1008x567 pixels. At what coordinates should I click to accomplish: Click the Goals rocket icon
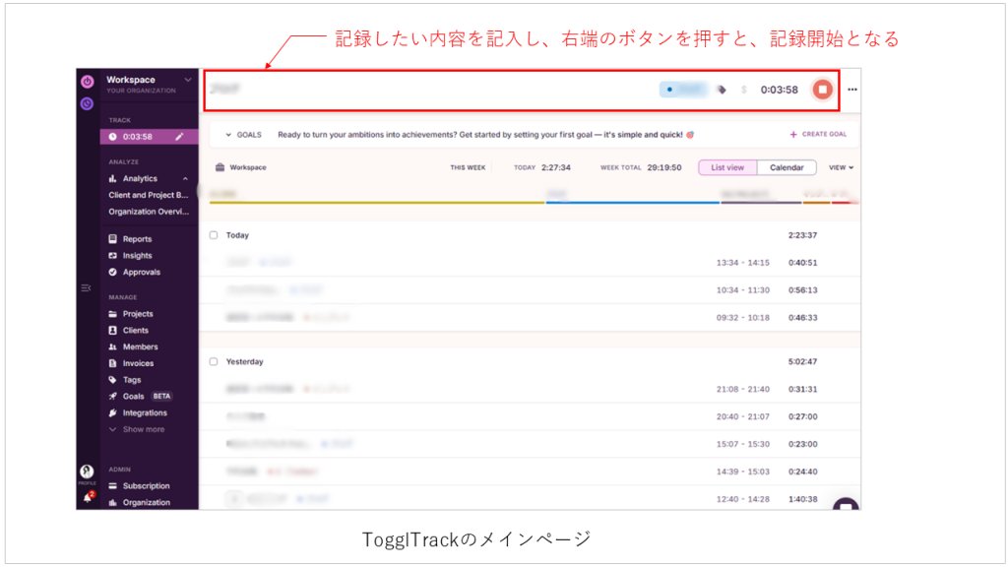(x=112, y=396)
